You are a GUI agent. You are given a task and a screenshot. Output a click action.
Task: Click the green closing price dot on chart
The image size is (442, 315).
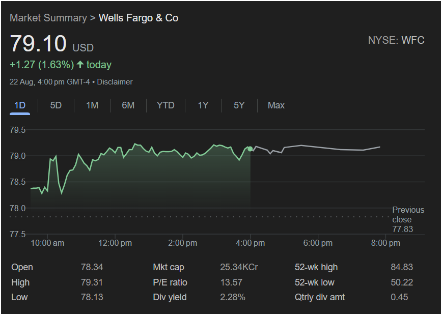click(250, 149)
